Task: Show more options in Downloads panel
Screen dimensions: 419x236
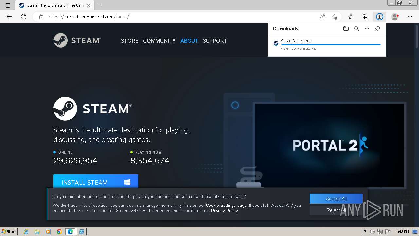Action: tap(367, 29)
